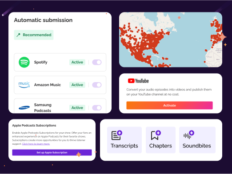Click the wand icon beside Recommended
The image size is (232, 174).
pyautogui.click(x=18, y=35)
